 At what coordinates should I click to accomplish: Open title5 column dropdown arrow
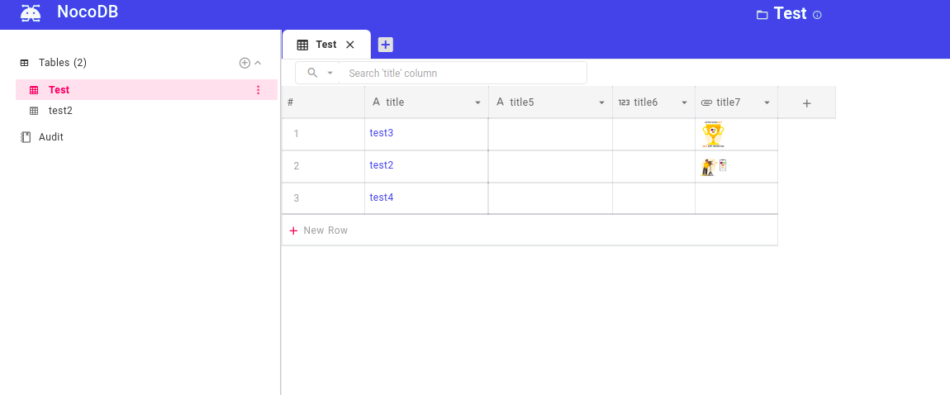[x=601, y=102]
